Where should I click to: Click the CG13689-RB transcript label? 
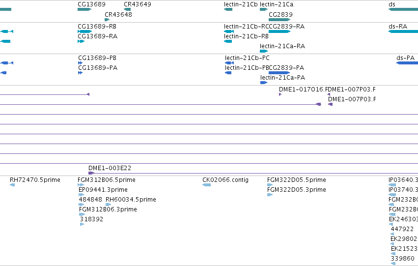click(97, 26)
